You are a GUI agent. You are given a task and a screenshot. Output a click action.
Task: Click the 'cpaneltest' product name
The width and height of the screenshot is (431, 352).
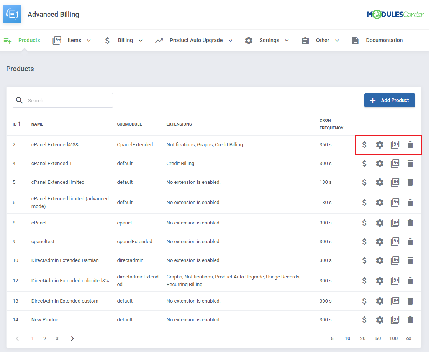pos(43,242)
